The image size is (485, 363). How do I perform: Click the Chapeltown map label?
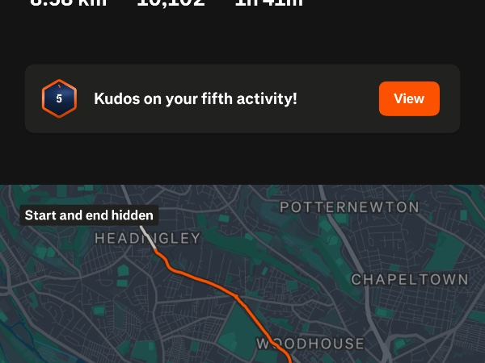(x=409, y=279)
